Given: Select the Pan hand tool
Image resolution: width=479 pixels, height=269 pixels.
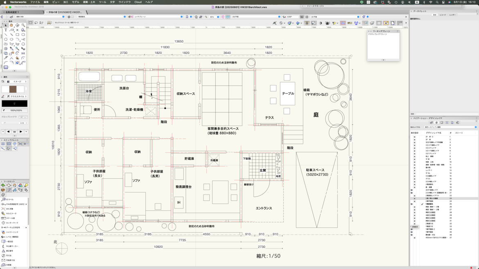Looking at the screenshot, I should click(11, 25).
